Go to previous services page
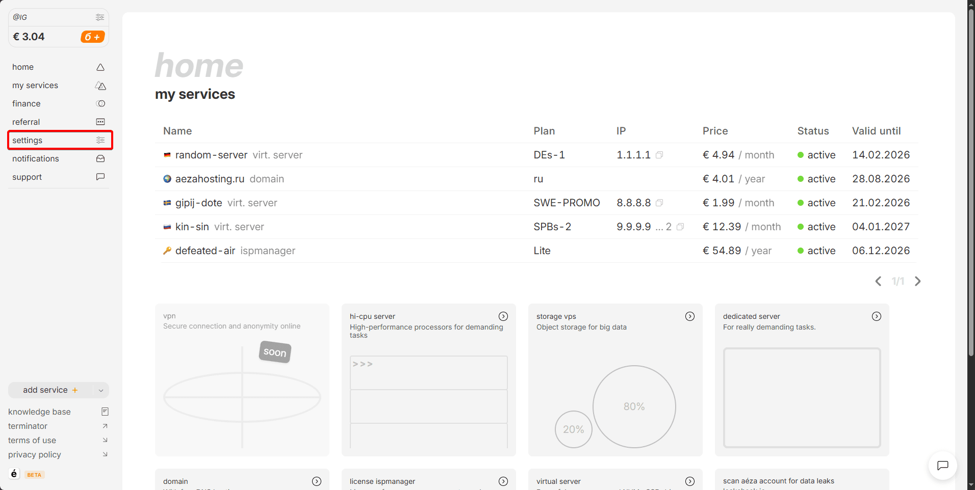This screenshot has width=975, height=490. 878,281
